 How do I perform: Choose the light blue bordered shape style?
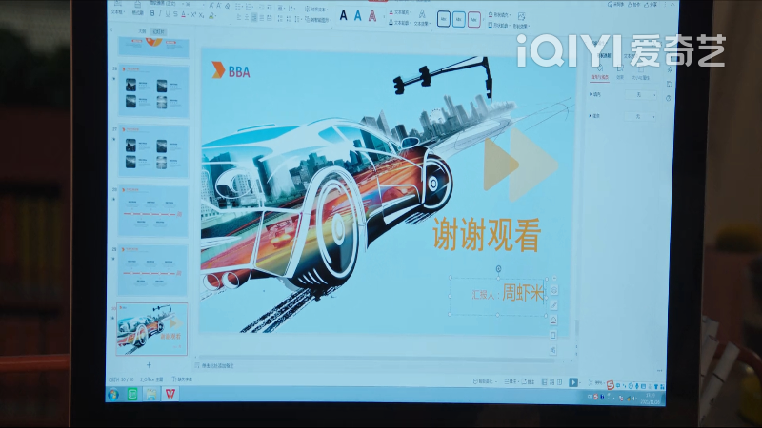click(459, 20)
